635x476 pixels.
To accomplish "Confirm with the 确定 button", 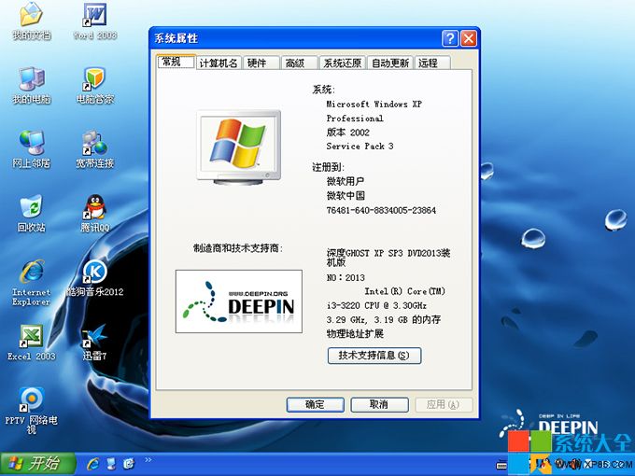I will tap(315, 404).
